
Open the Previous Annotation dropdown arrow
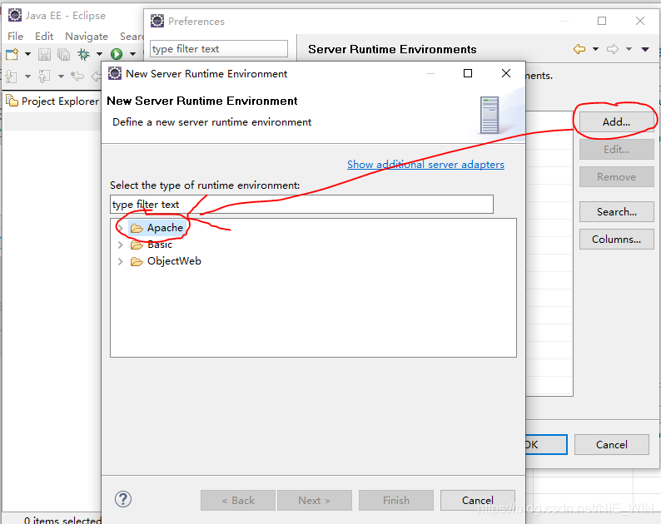pyautogui.click(x=61, y=77)
